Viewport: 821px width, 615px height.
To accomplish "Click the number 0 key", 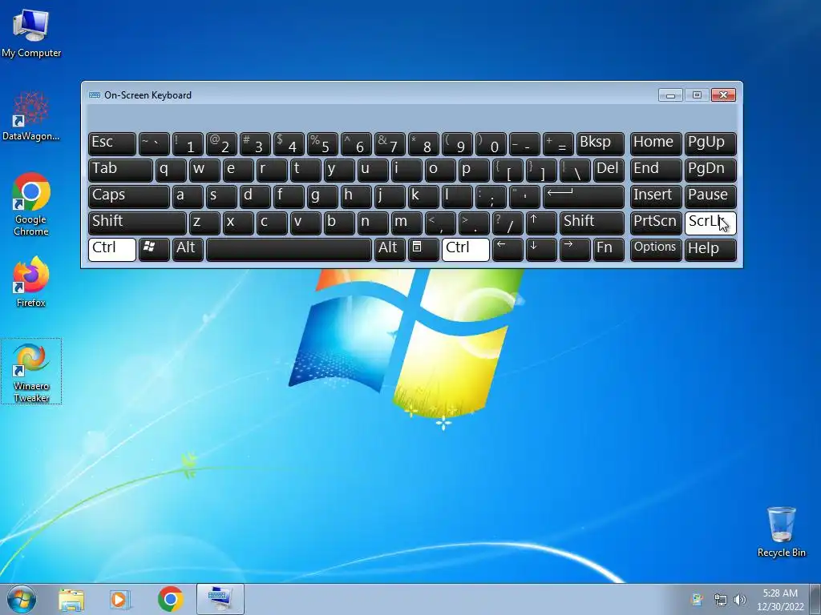I will [491, 143].
